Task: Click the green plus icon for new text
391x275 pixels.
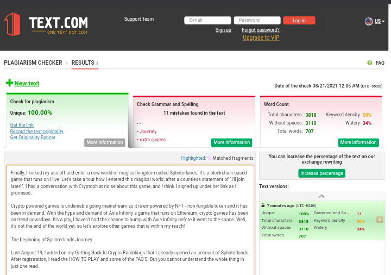Action: pyautogui.click(x=9, y=83)
